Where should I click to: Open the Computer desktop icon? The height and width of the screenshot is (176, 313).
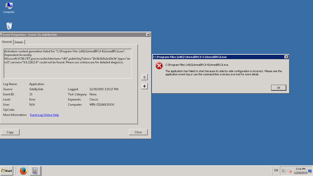click(9, 7)
